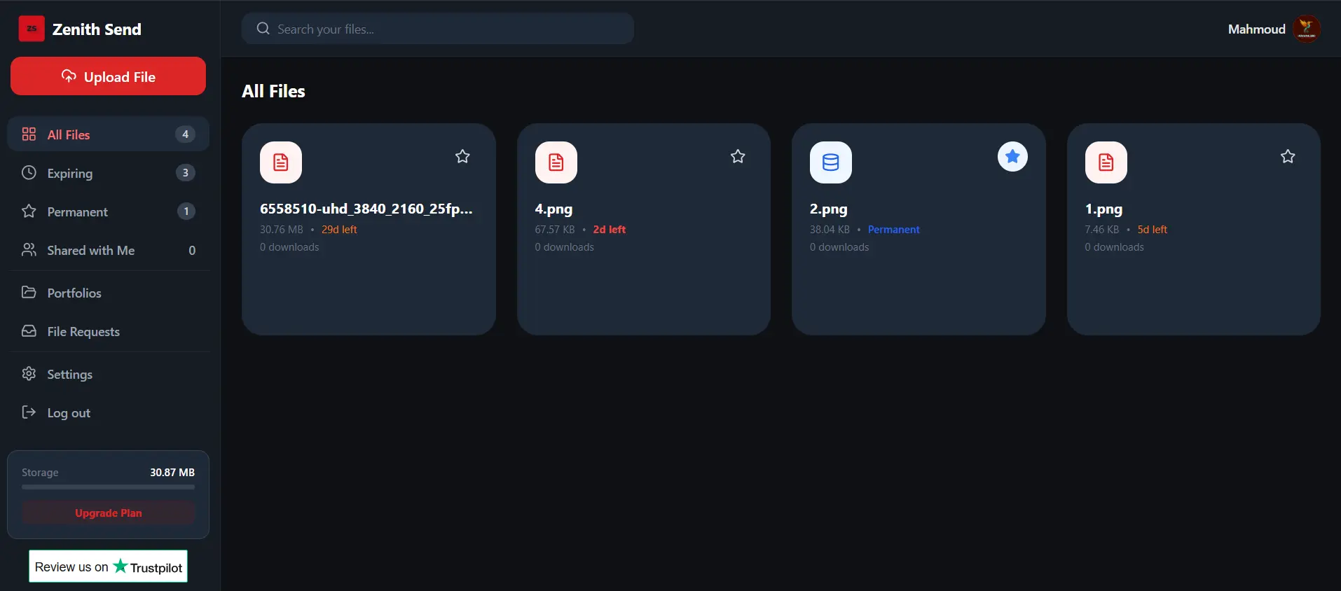
Task: Click the Trustpilot green star icon
Action: pyautogui.click(x=121, y=566)
